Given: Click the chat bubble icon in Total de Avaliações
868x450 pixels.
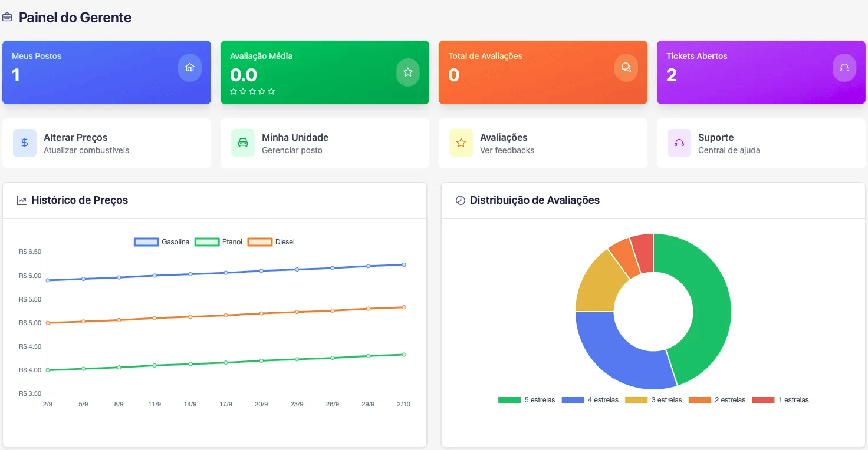Looking at the screenshot, I should (x=626, y=68).
